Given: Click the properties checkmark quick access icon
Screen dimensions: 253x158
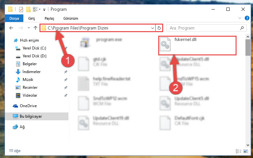Looking at the screenshot, I should coord(21,9).
